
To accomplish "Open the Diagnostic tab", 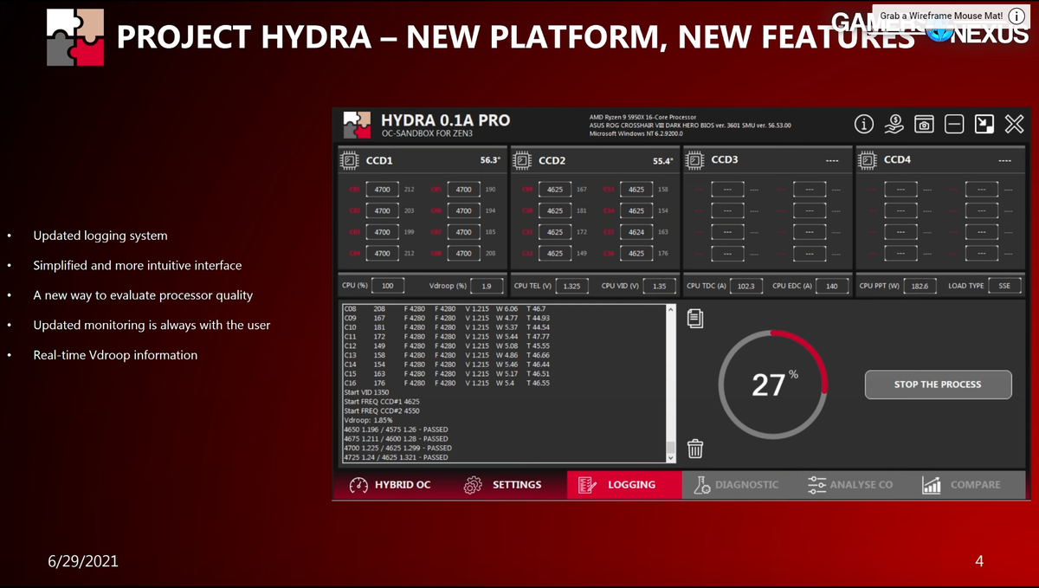I will pos(737,485).
